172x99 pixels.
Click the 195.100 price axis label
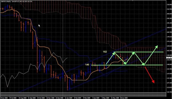pyautogui.click(x=169, y=23)
